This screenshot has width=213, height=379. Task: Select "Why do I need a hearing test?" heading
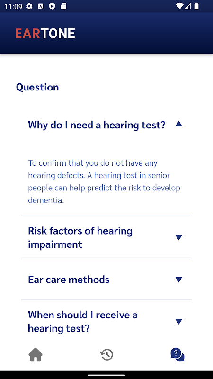pos(97,125)
